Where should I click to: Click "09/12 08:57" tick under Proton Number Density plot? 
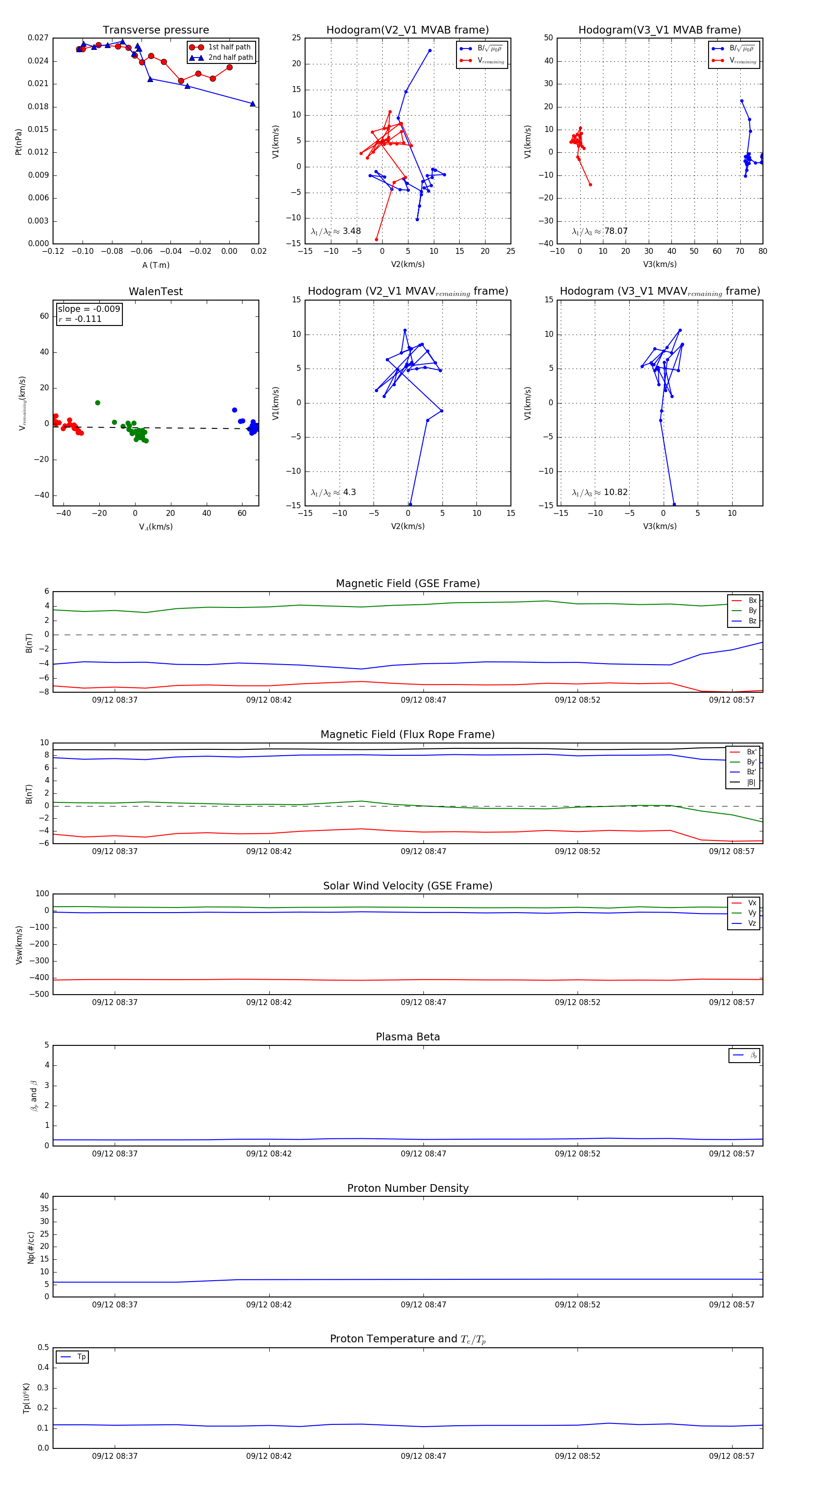click(732, 1305)
